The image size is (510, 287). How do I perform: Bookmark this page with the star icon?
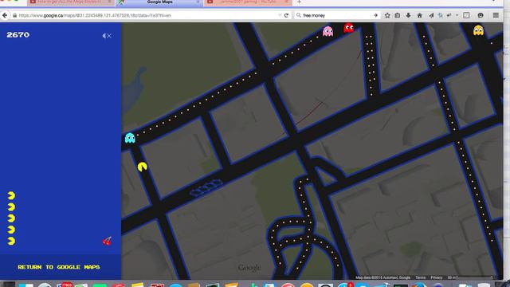(387, 15)
